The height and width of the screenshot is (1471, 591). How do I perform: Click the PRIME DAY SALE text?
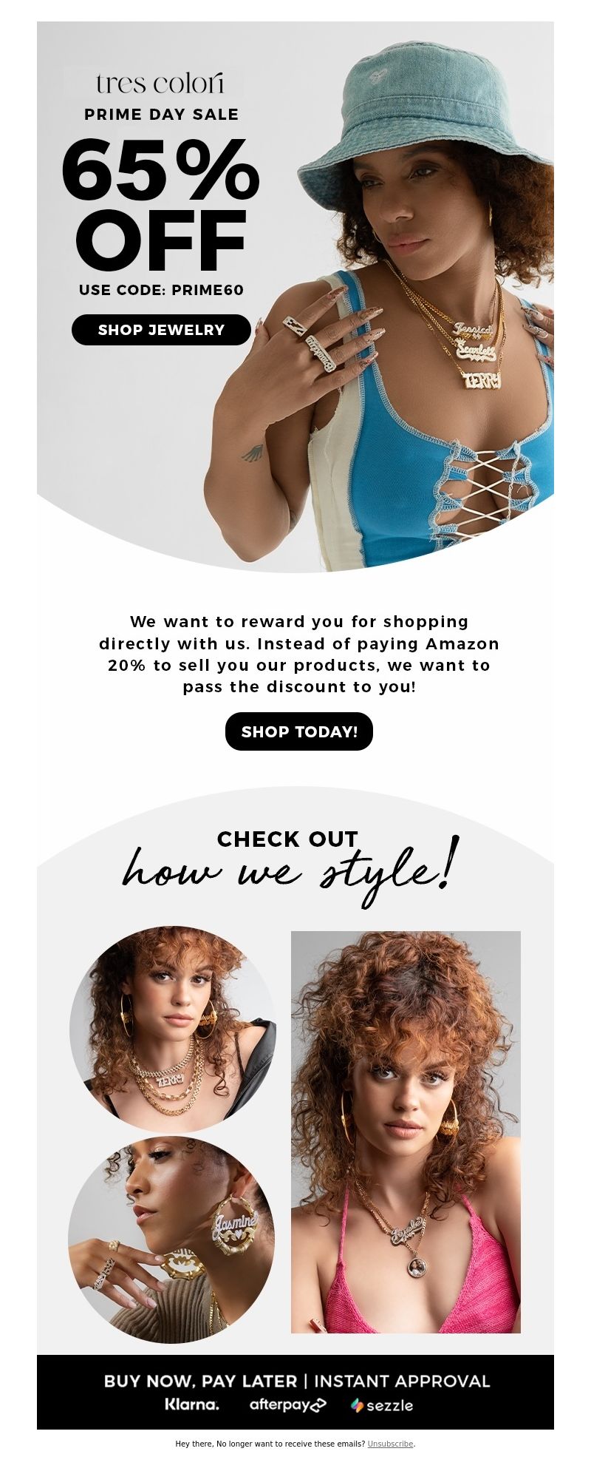pos(161,115)
